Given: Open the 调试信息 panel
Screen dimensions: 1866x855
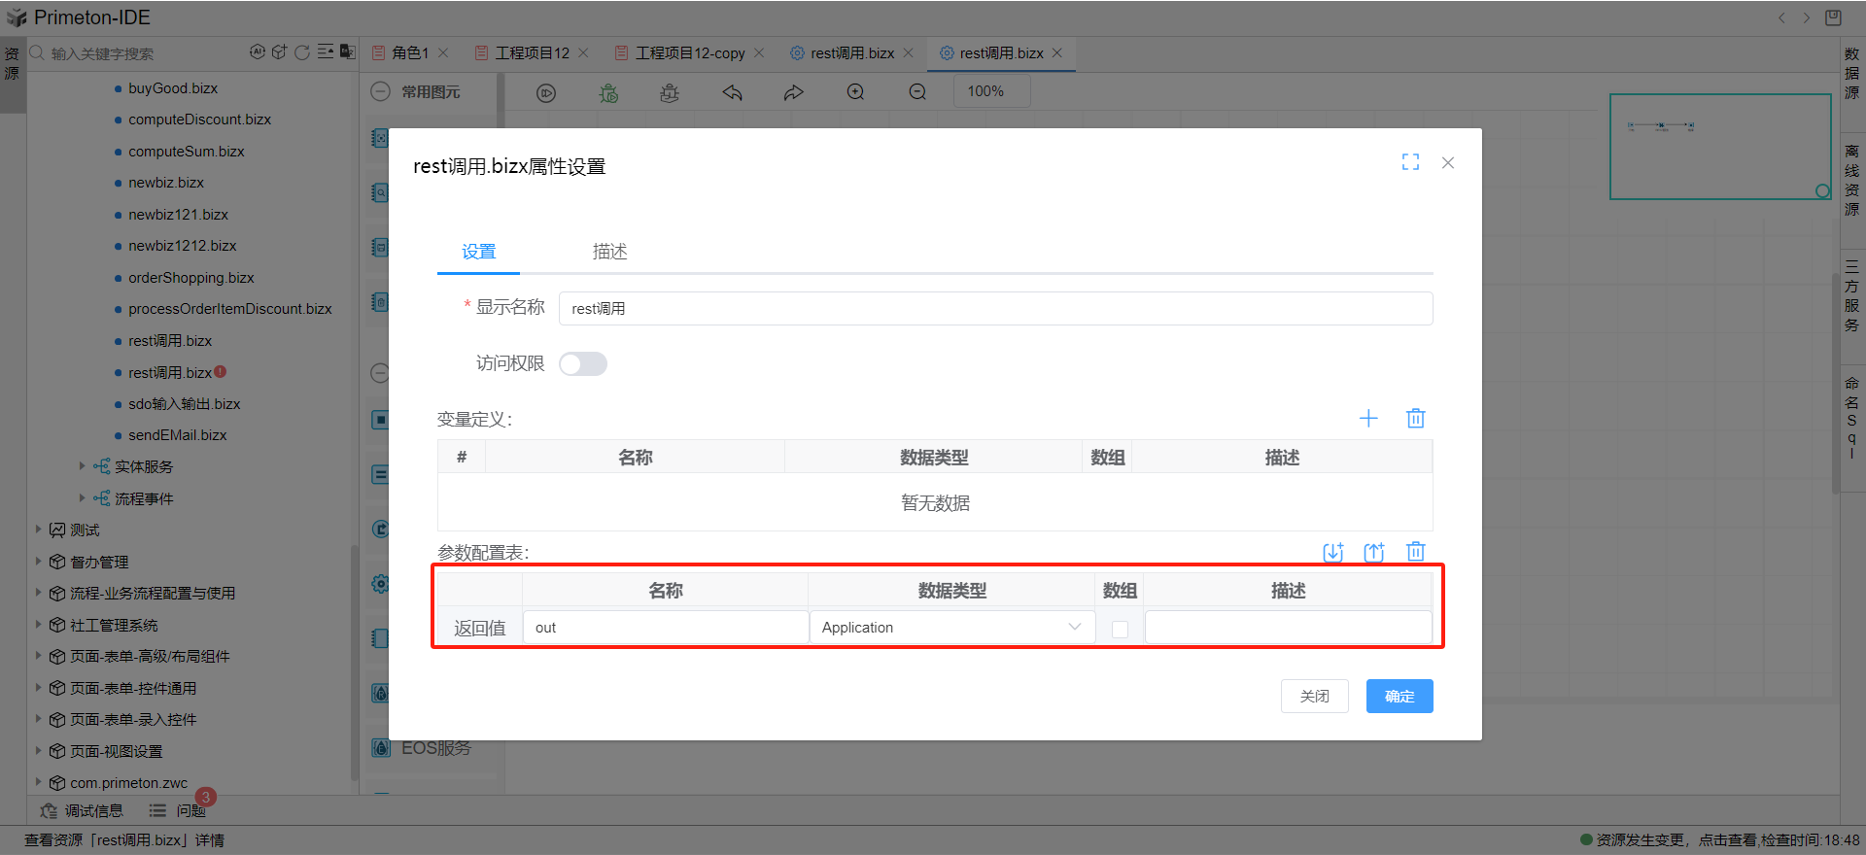Looking at the screenshot, I should [x=83, y=810].
